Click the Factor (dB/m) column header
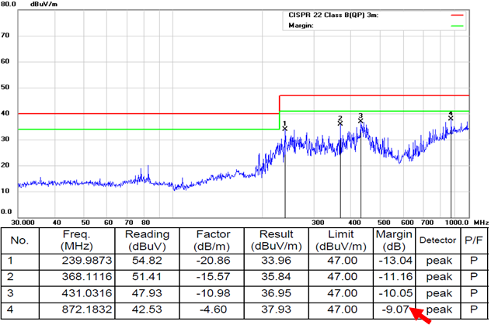 [x=211, y=240]
